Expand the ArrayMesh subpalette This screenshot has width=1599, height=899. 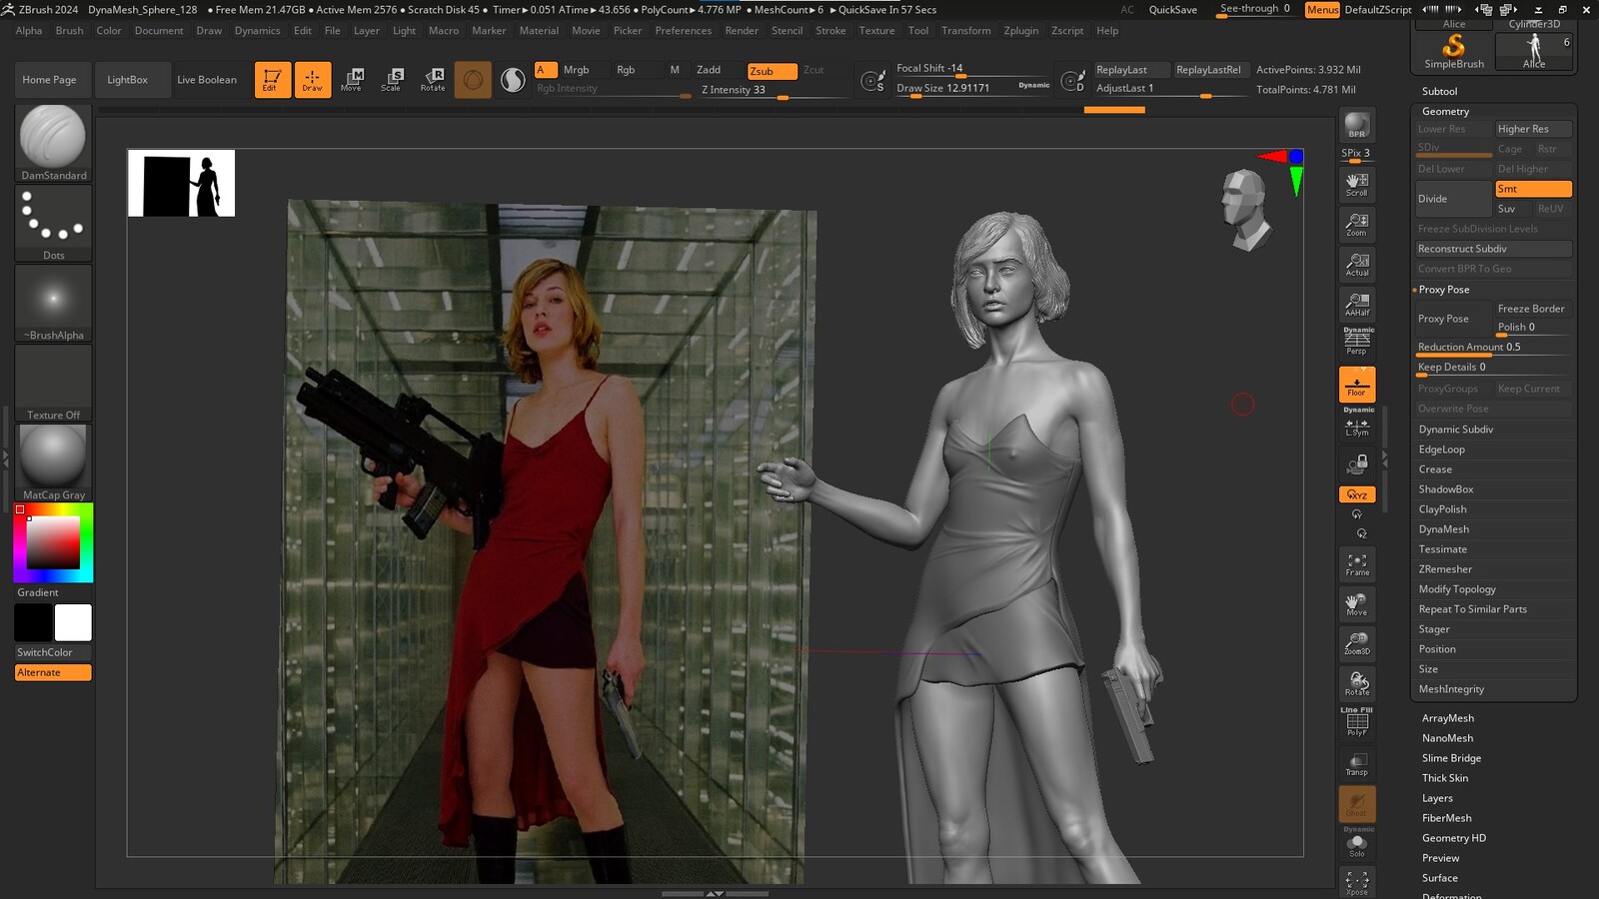point(1448,718)
